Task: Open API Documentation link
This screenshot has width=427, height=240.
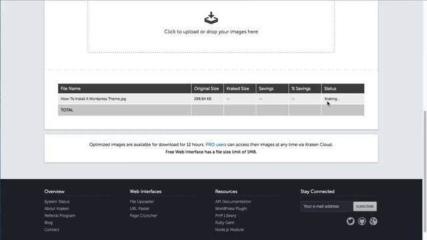Action: (233, 201)
